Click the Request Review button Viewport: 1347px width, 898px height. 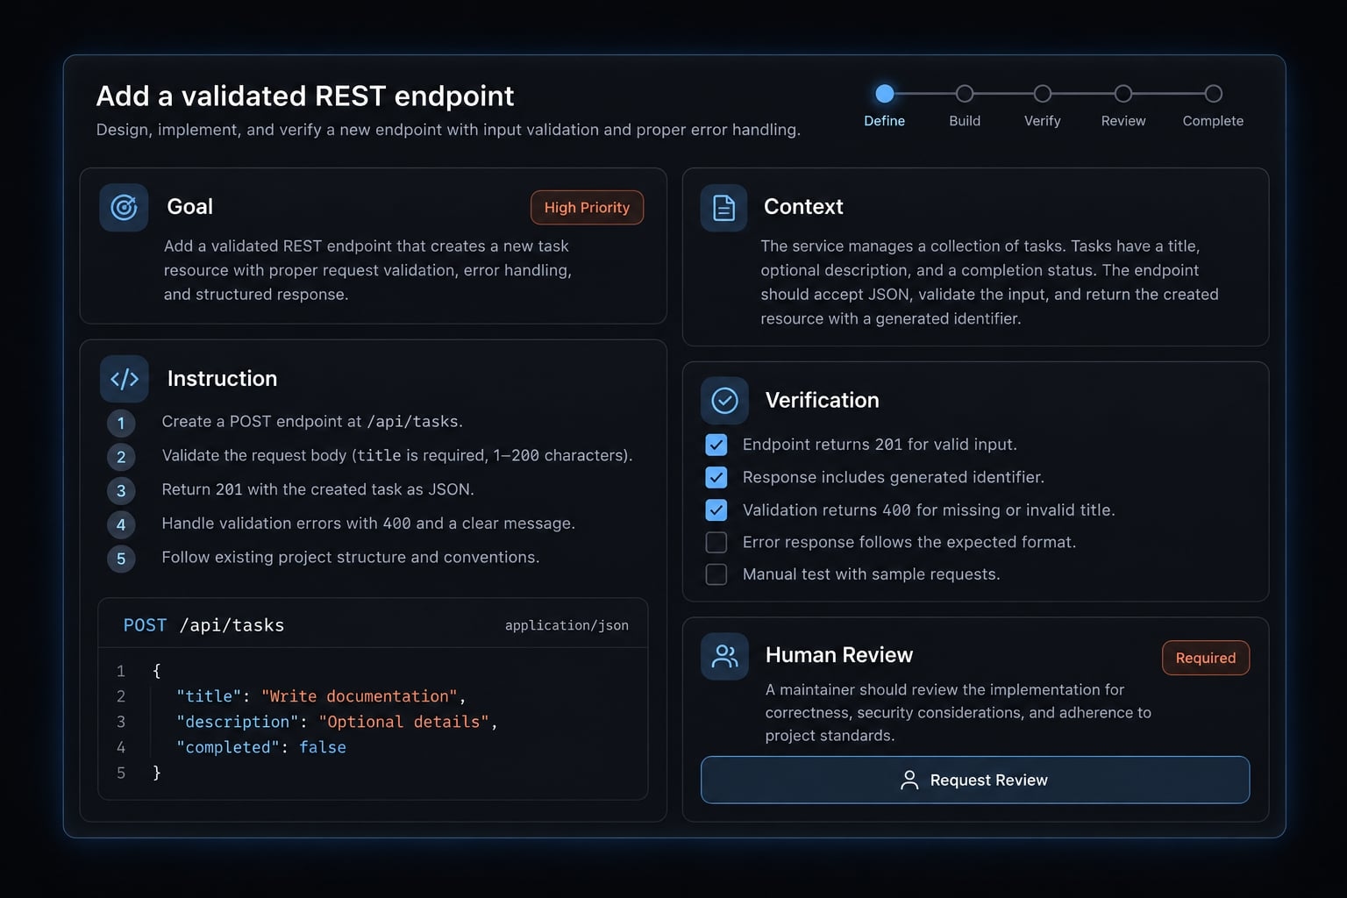click(975, 780)
